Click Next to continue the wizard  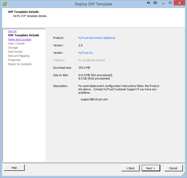pos(151,168)
